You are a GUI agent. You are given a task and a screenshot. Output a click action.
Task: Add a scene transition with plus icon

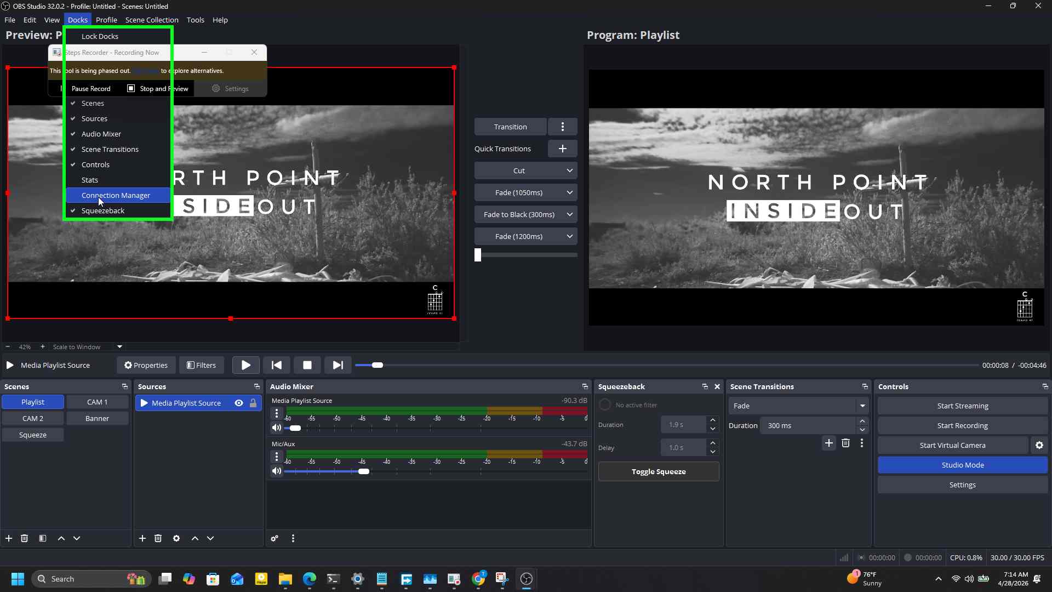[829, 443]
